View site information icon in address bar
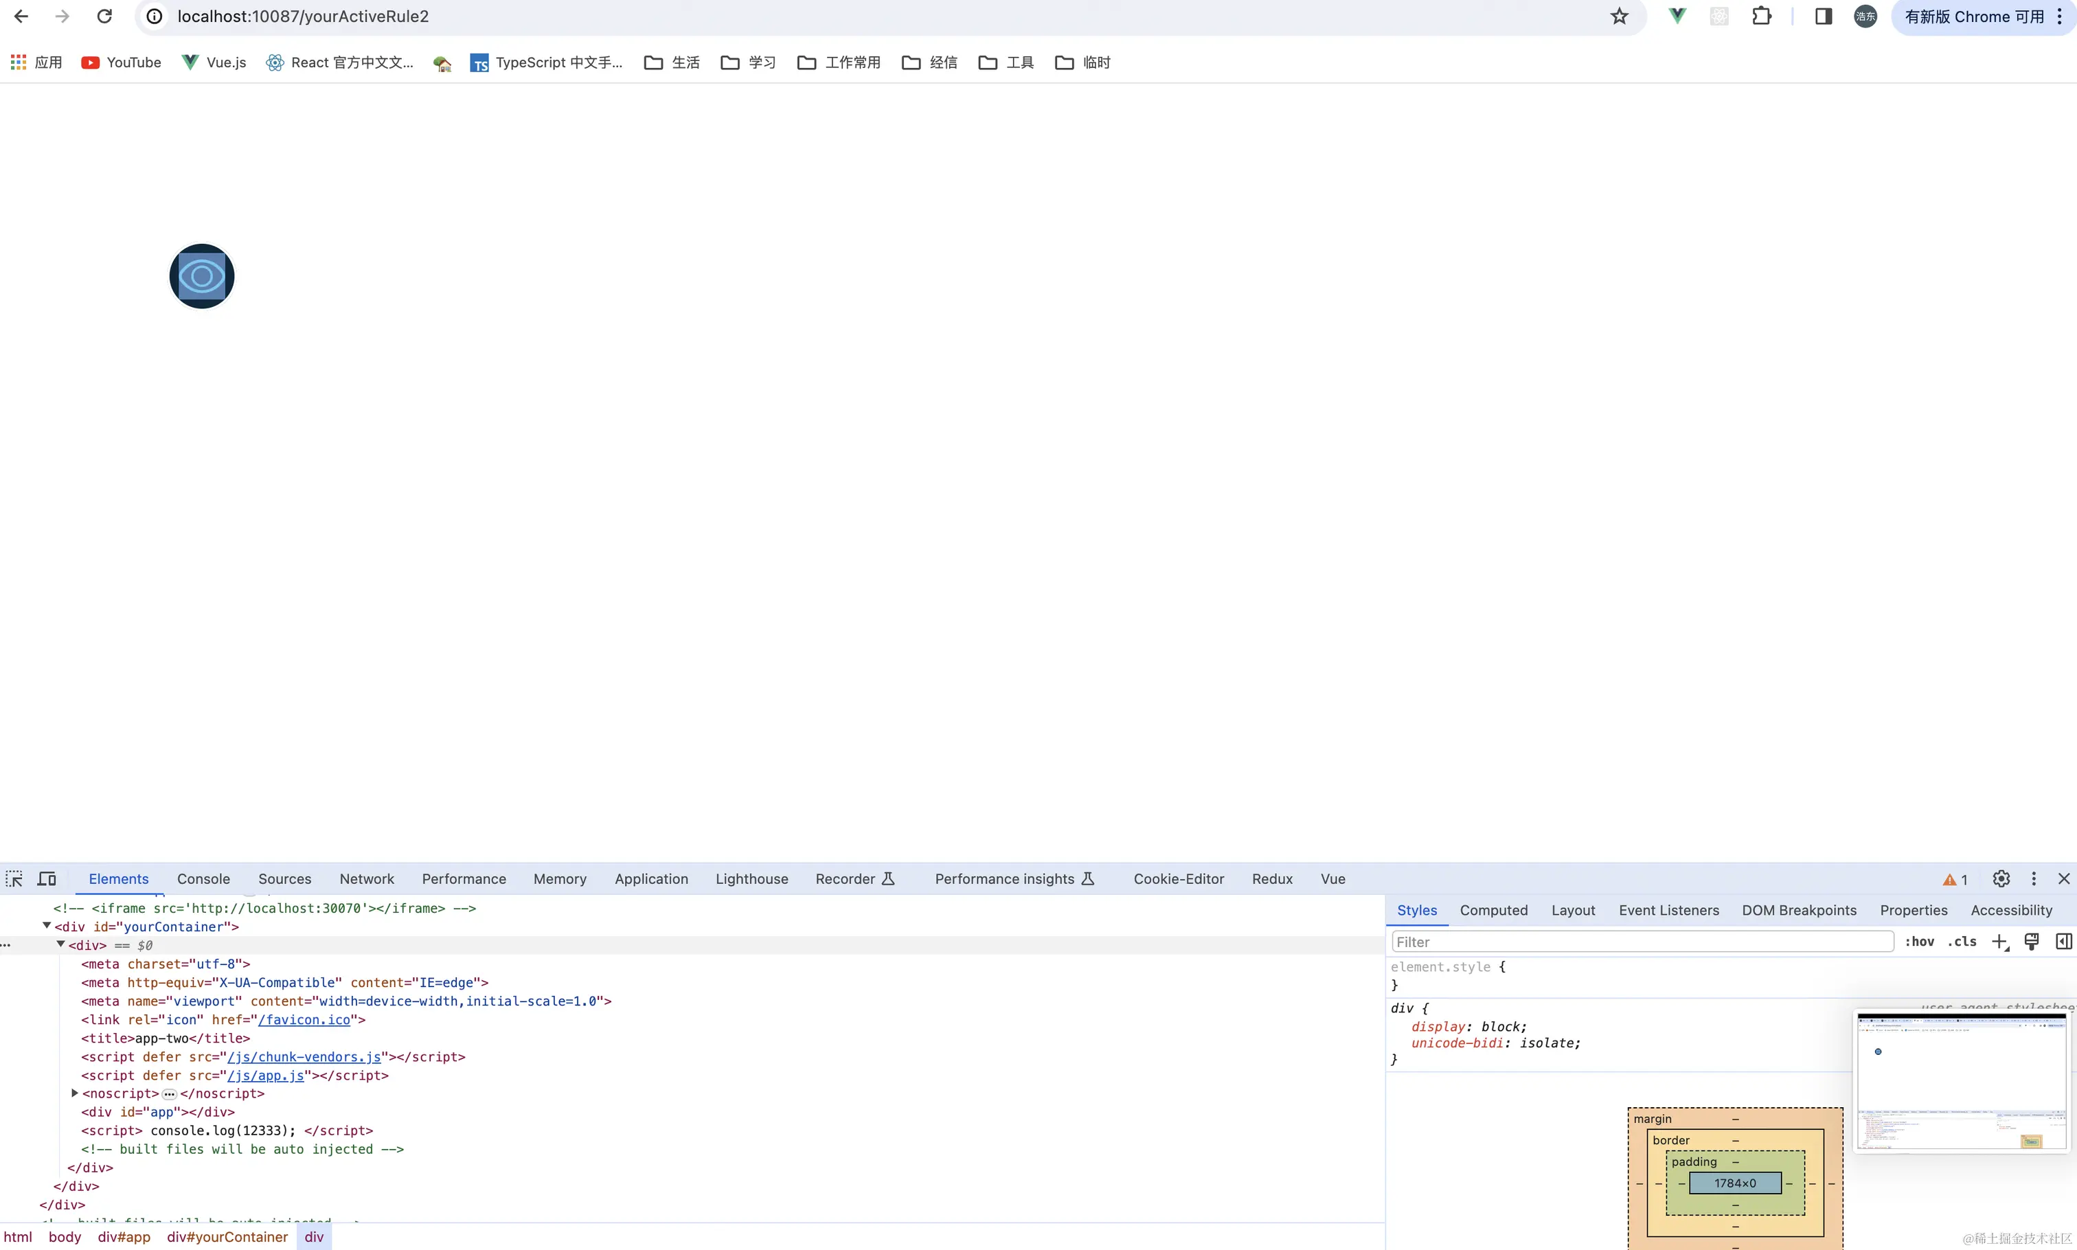The width and height of the screenshot is (2077, 1250). (x=155, y=16)
